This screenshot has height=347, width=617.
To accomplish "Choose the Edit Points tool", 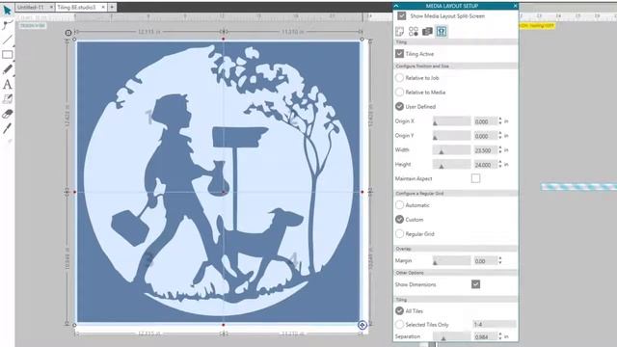I will [x=7, y=25].
